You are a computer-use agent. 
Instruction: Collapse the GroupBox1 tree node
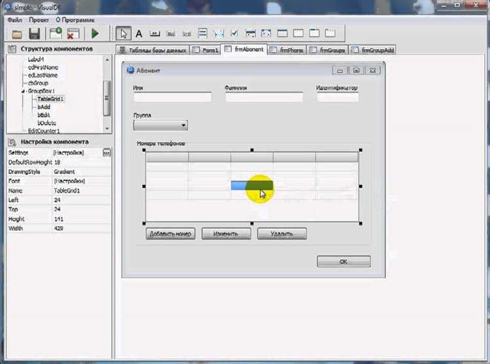(23, 91)
